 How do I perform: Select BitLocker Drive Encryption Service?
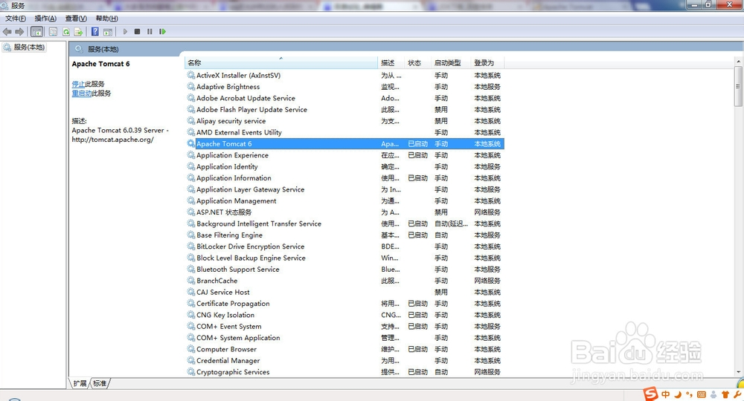(x=344, y=247)
